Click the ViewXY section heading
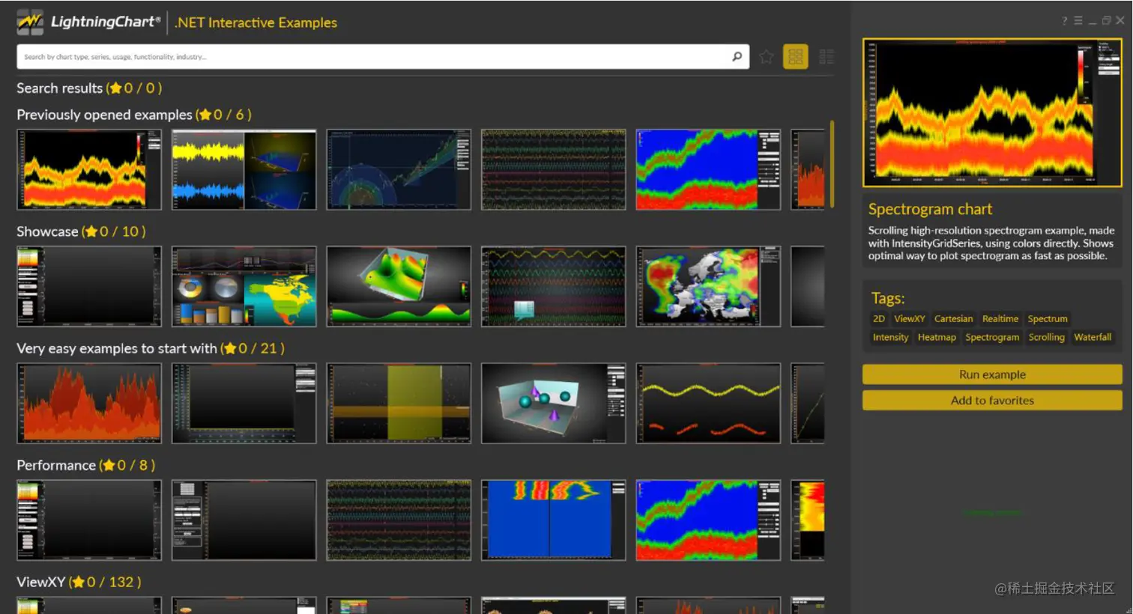The image size is (1133, 614). pos(79,582)
